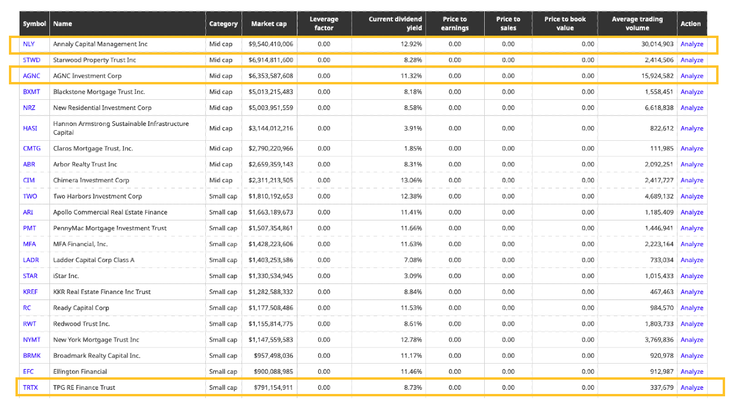The height and width of the screenshot is (410, 734).
Task: Click Analyze for AGNC Investment Corp
Action: click(692, 76)
